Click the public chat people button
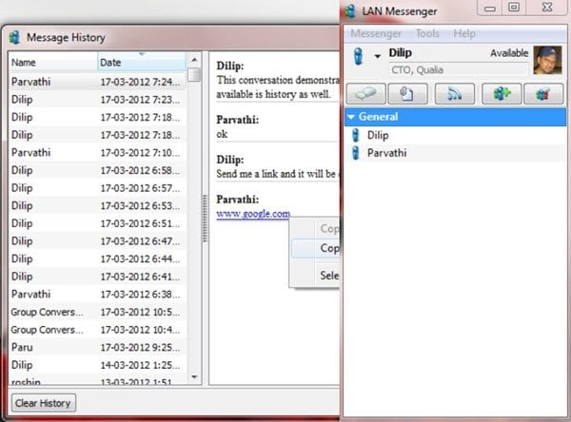The image size is (571, 422). tap(543, 94)
